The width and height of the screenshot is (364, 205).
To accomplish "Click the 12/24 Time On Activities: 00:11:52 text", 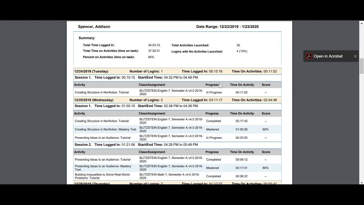I will [254, 71].
